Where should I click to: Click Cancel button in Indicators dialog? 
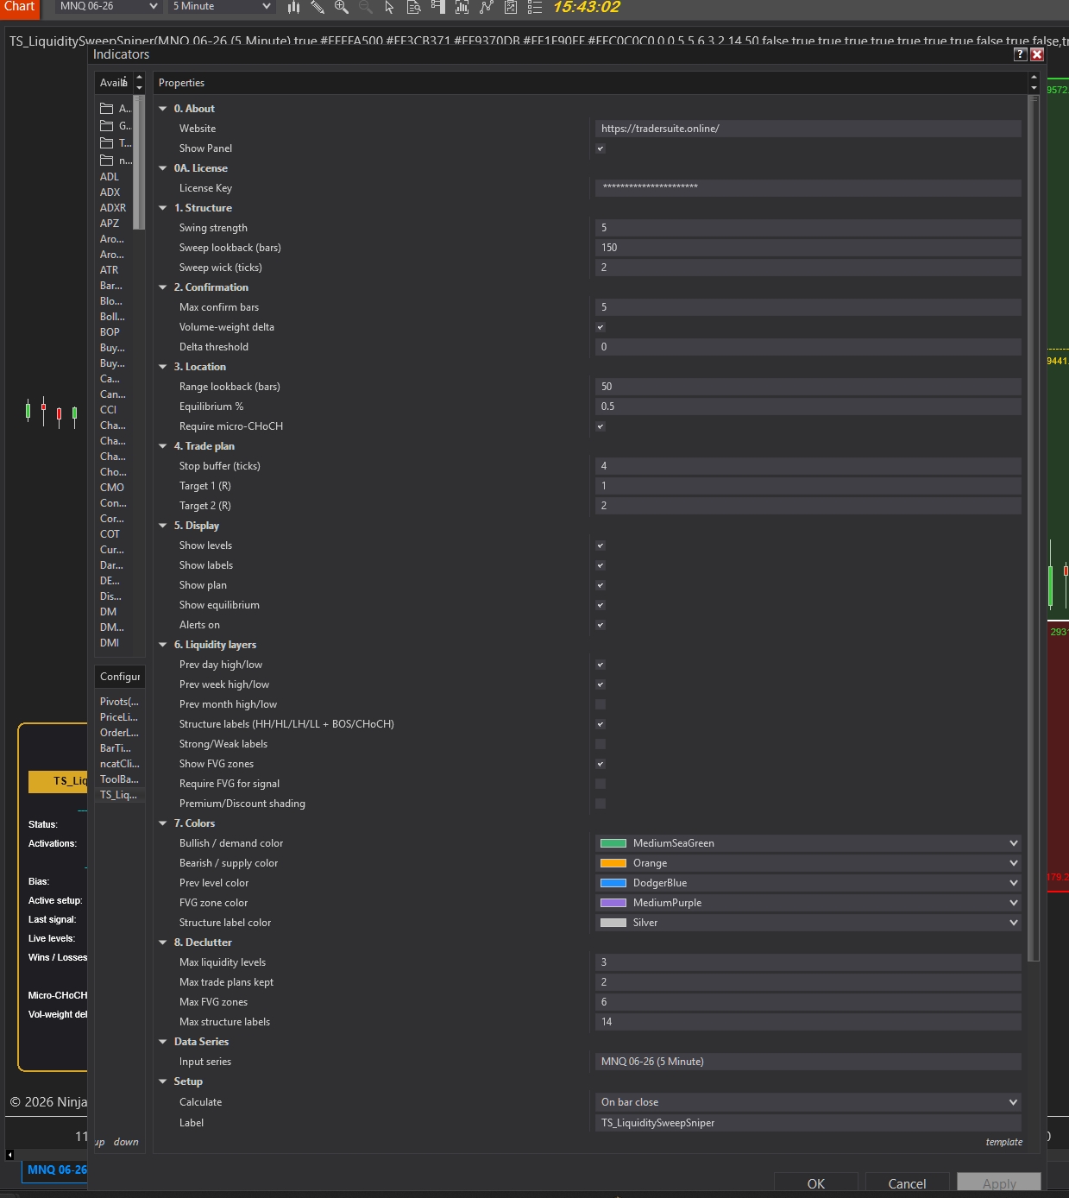(908, 1183)
